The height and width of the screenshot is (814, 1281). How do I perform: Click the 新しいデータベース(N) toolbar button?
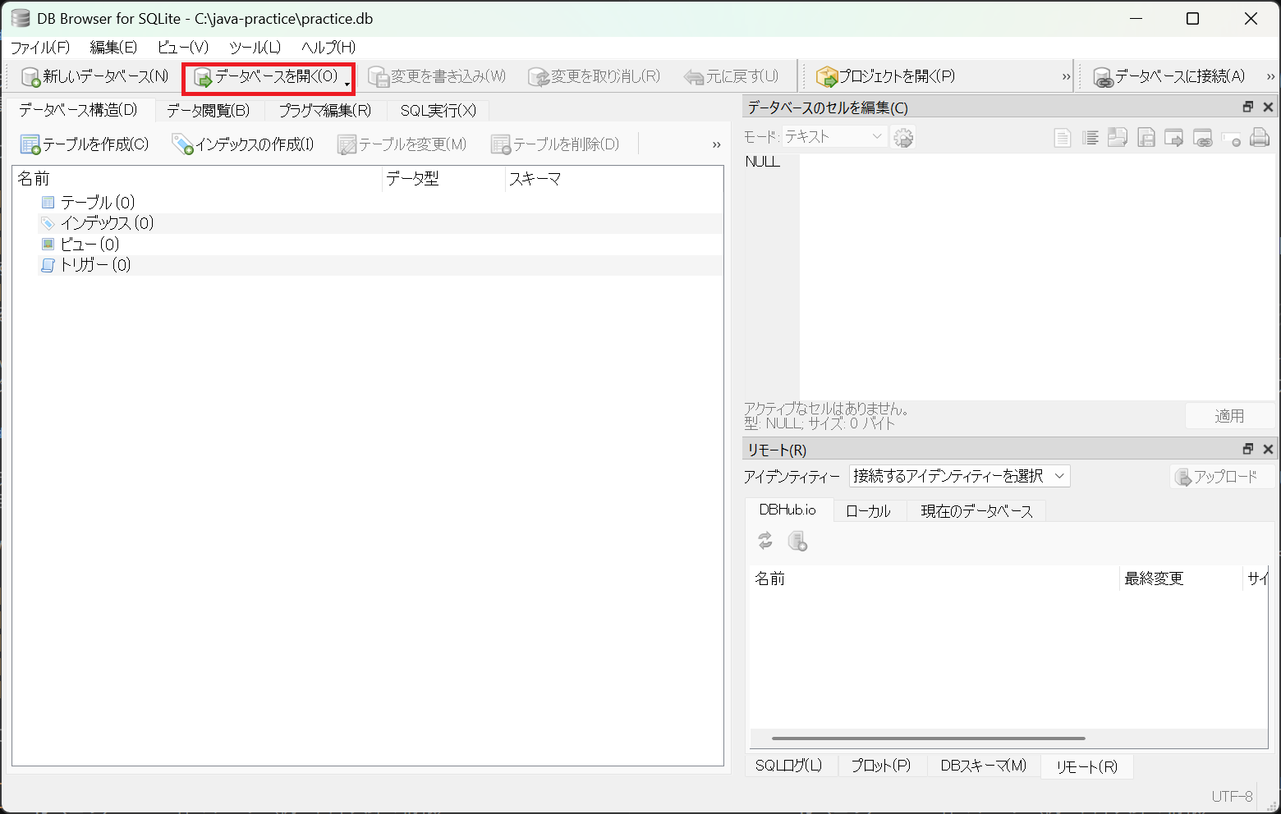click(94, 76)
